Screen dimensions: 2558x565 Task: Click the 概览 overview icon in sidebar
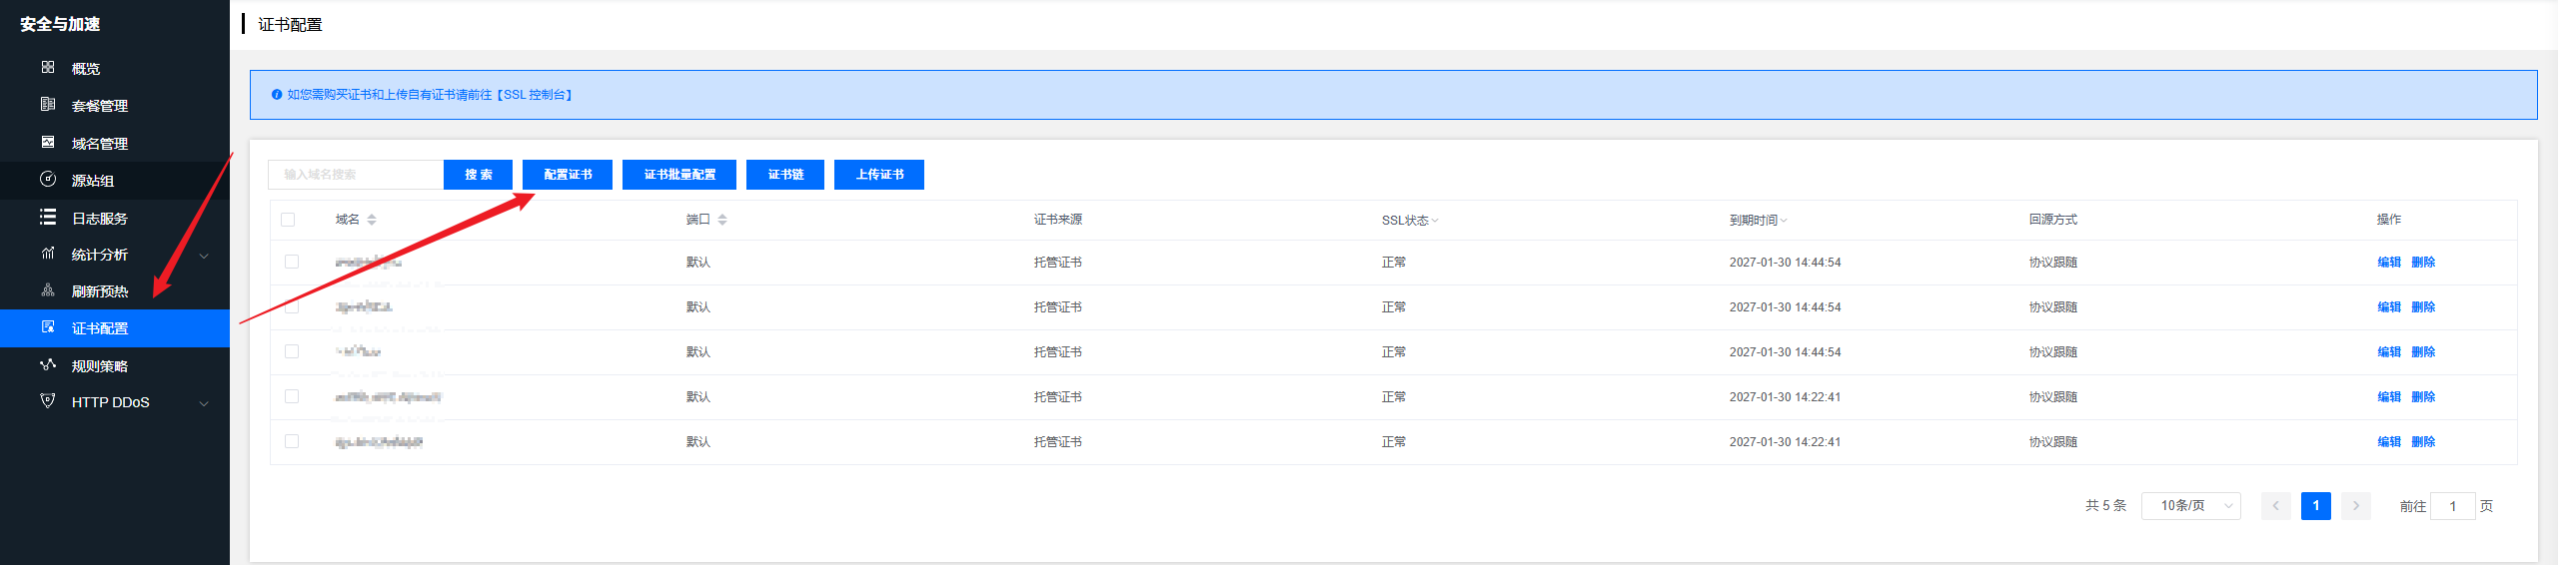tap(48, 68)
